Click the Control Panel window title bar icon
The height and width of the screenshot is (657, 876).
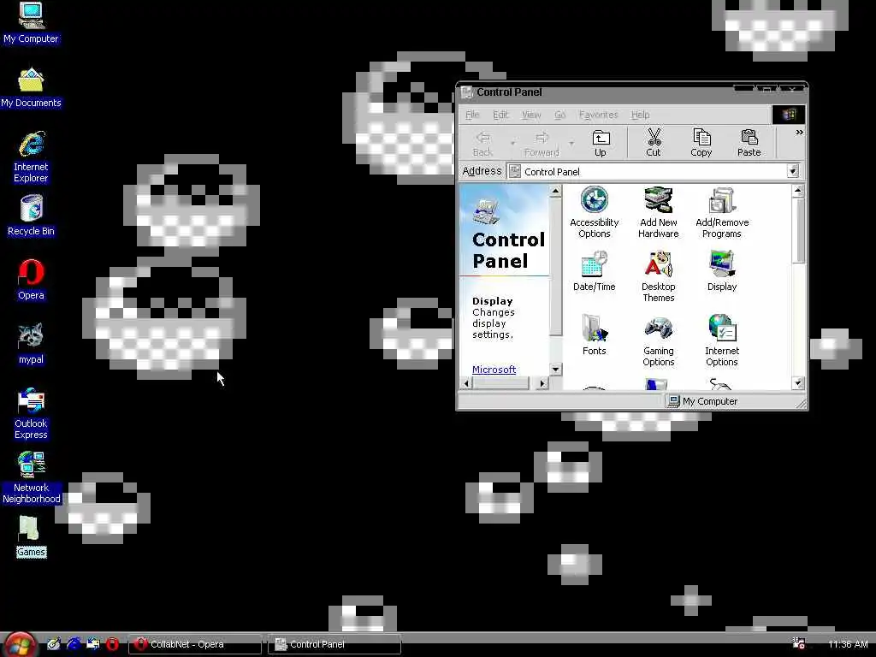point(466,92)
